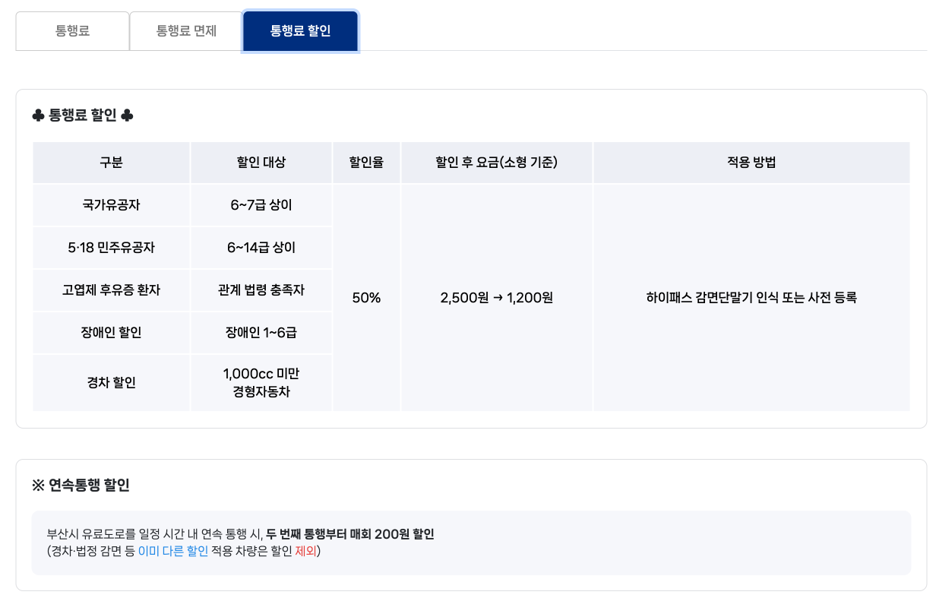Click the club symbol after 통행료 할인 heading
This screenshot has height=598, width=936.
[x=128, y=115]
